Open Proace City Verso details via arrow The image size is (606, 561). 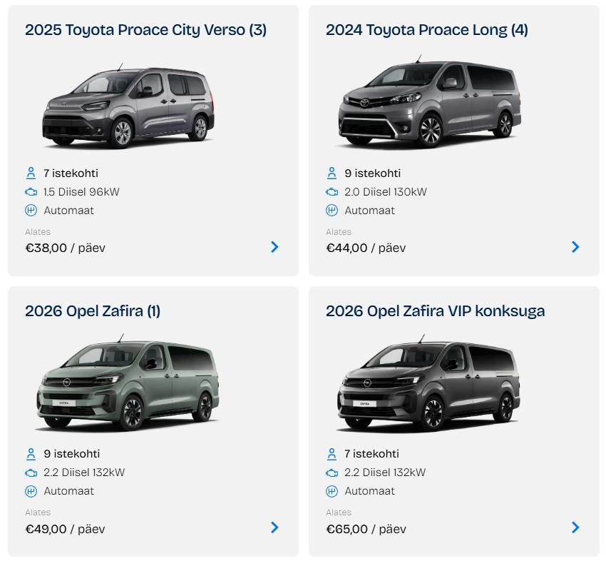pos(274,247)
